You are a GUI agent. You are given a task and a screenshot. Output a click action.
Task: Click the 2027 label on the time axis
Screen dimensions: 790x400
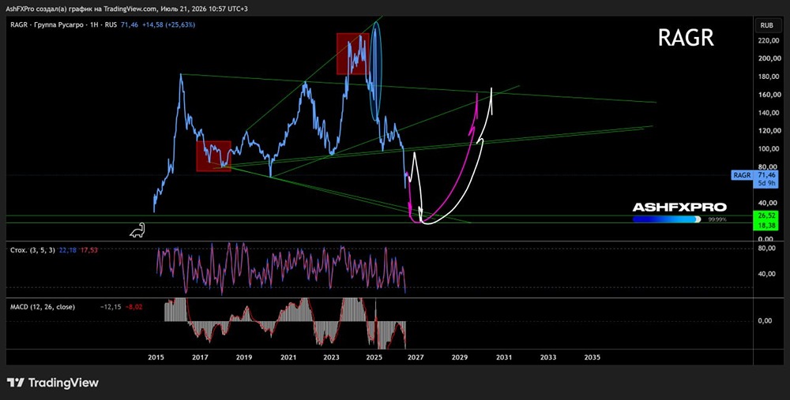point(416,357)
